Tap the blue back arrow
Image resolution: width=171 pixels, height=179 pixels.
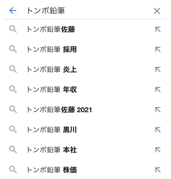pos(13,10)
